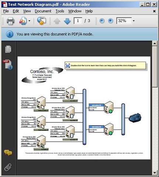Go to previous page with up arrow
The height and width of the screenshot is (177, 159).
tap(57, 21)
